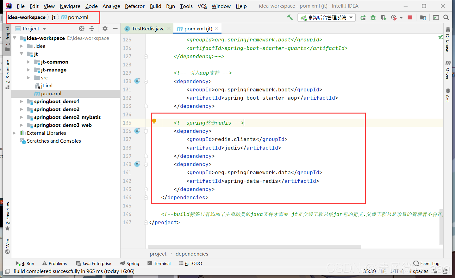Open the Database tool window
Viewport: 455px width, 278px height.
pos(447,39)
